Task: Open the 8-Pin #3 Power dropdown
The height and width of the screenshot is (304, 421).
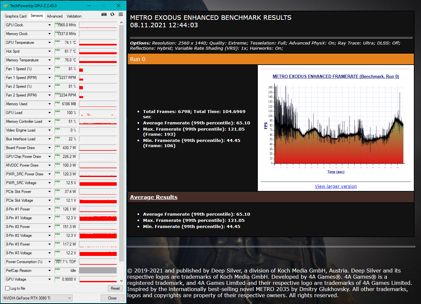Action: (49, 244)
